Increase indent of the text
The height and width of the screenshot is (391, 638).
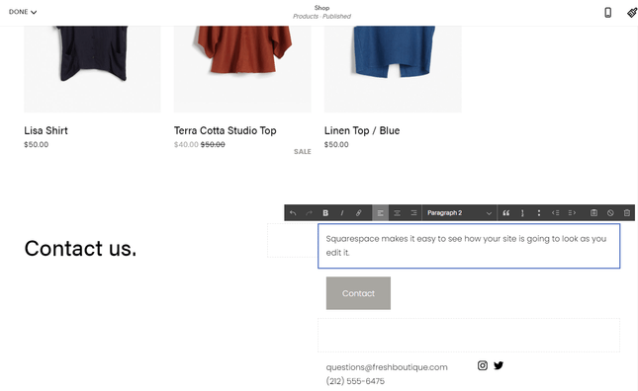pos(572,212)
